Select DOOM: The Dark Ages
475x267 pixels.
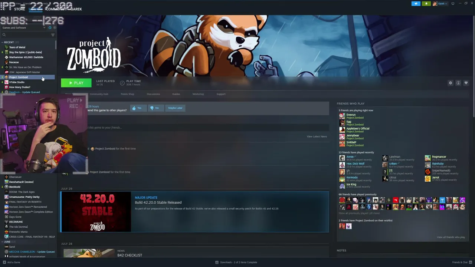[22, 192]
